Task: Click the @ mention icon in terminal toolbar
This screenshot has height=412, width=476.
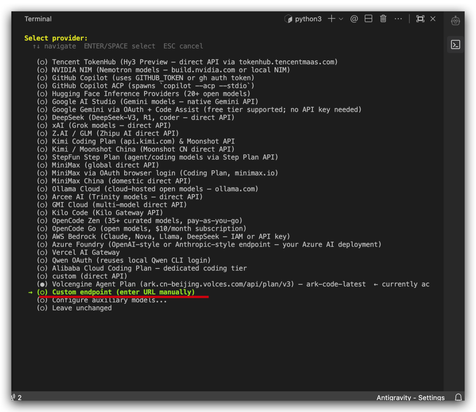Action: (353, 19)
